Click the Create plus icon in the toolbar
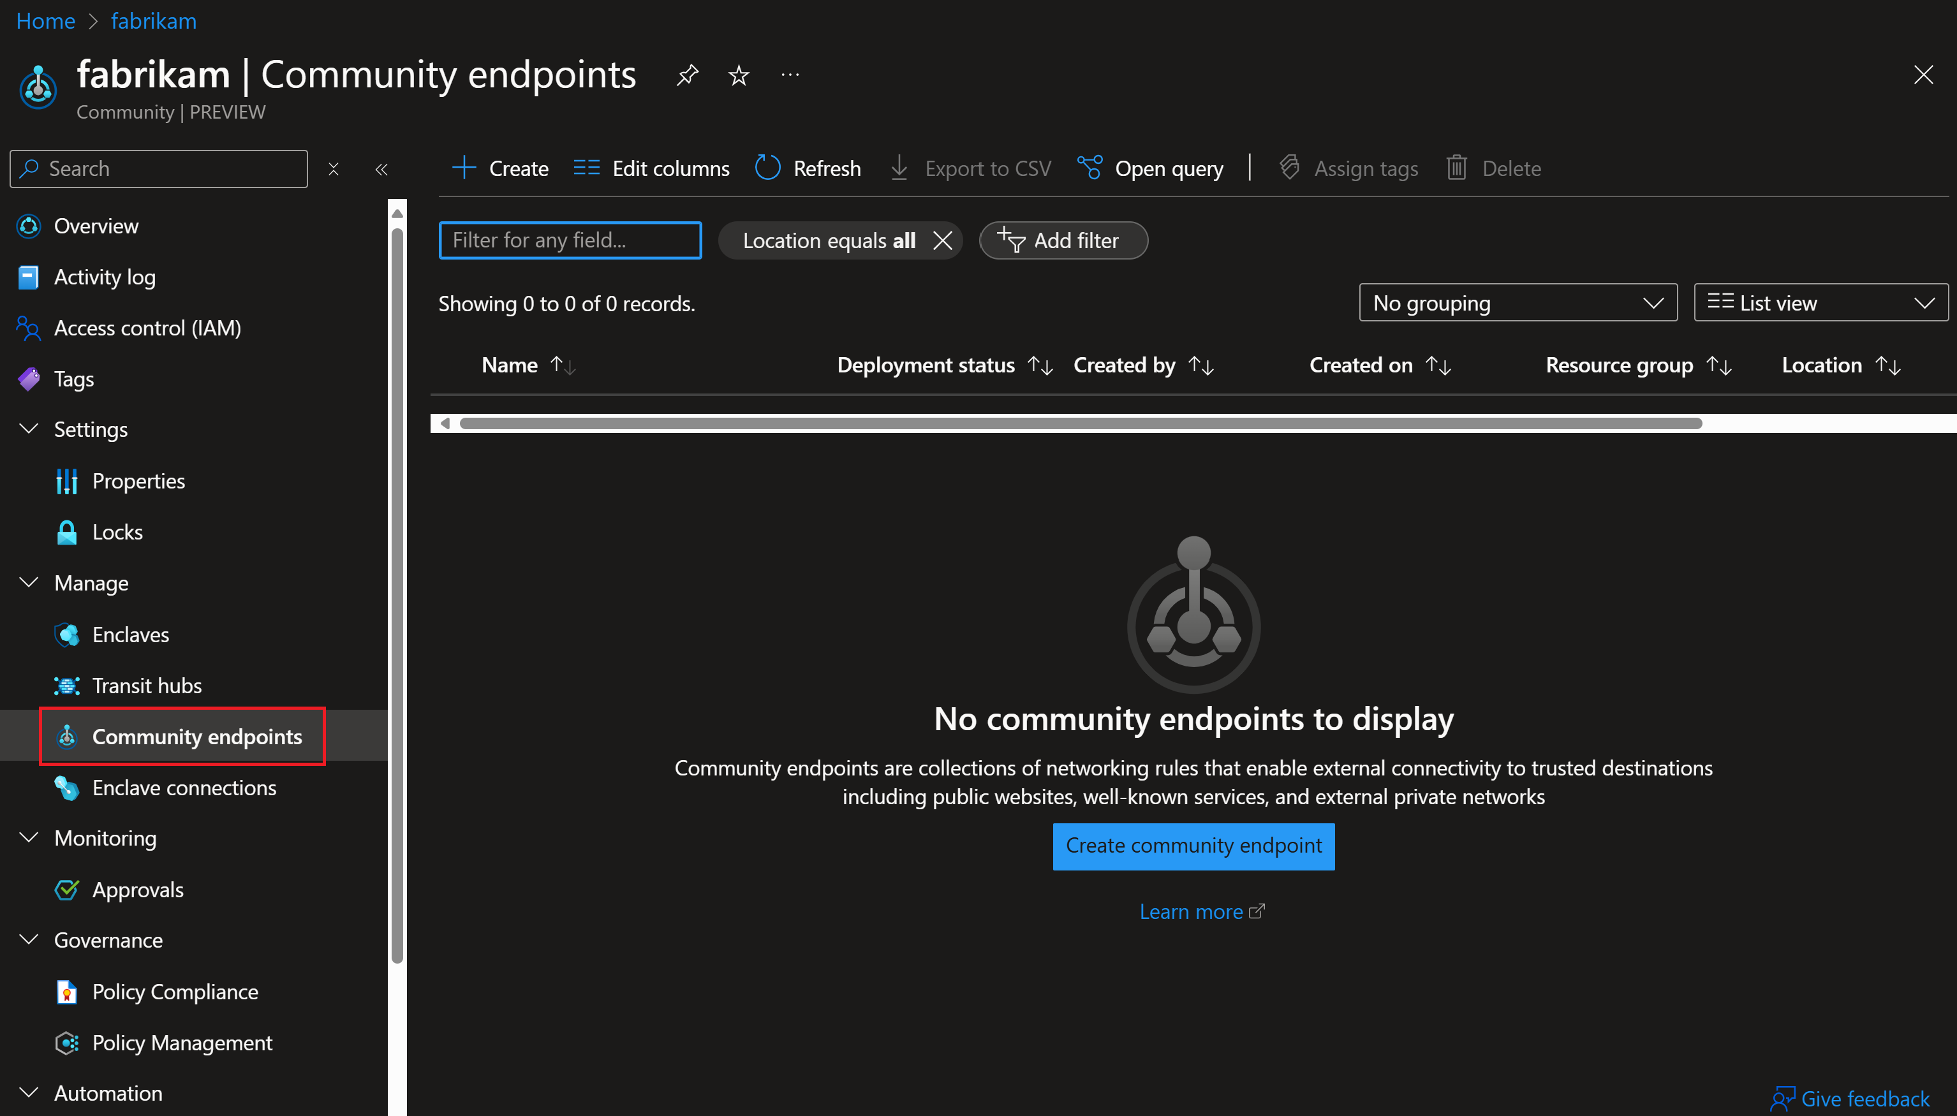The height and width of the screenshot is (1116, 1957). pyautogui.click(x=464, y=168)
